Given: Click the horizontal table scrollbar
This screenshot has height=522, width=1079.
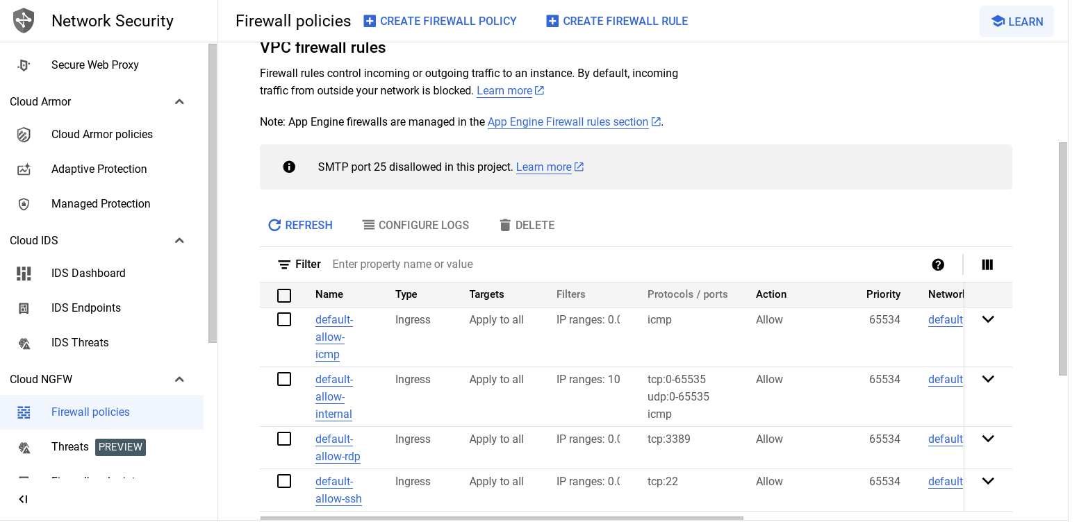Looking at the screenshot, I should 502,518.
